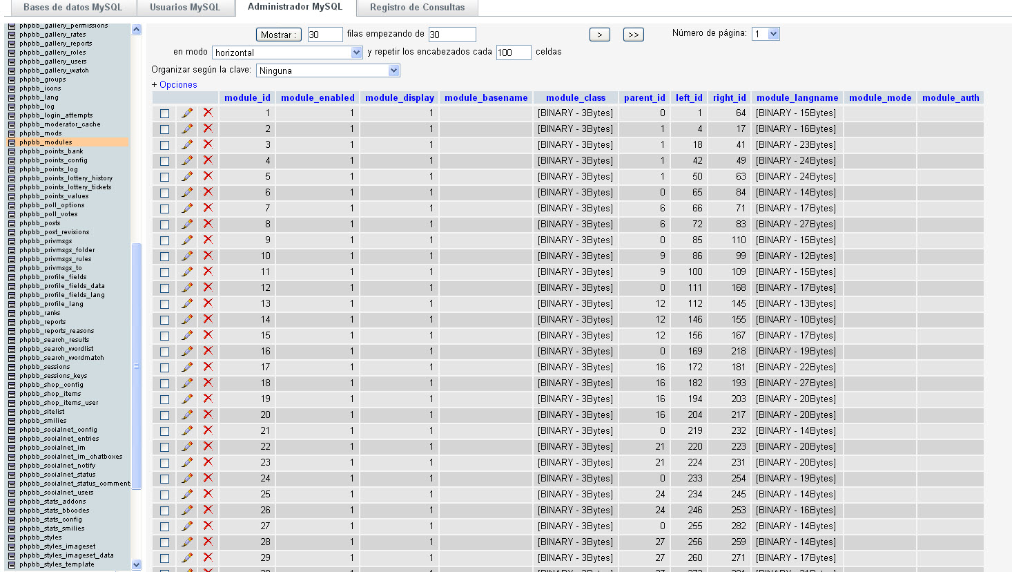1012x572 pixels.
Task: Select the checkbox of row module_id 12
Action: (164, 288)
